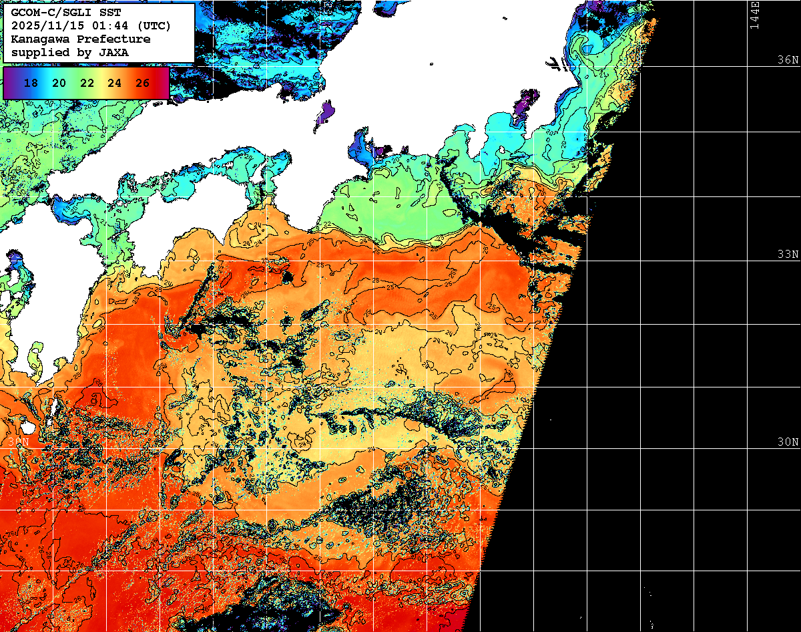Select the 2025/11/15 01:44 (UTC) timestamp
801x632 pixels.
point(91,26)
